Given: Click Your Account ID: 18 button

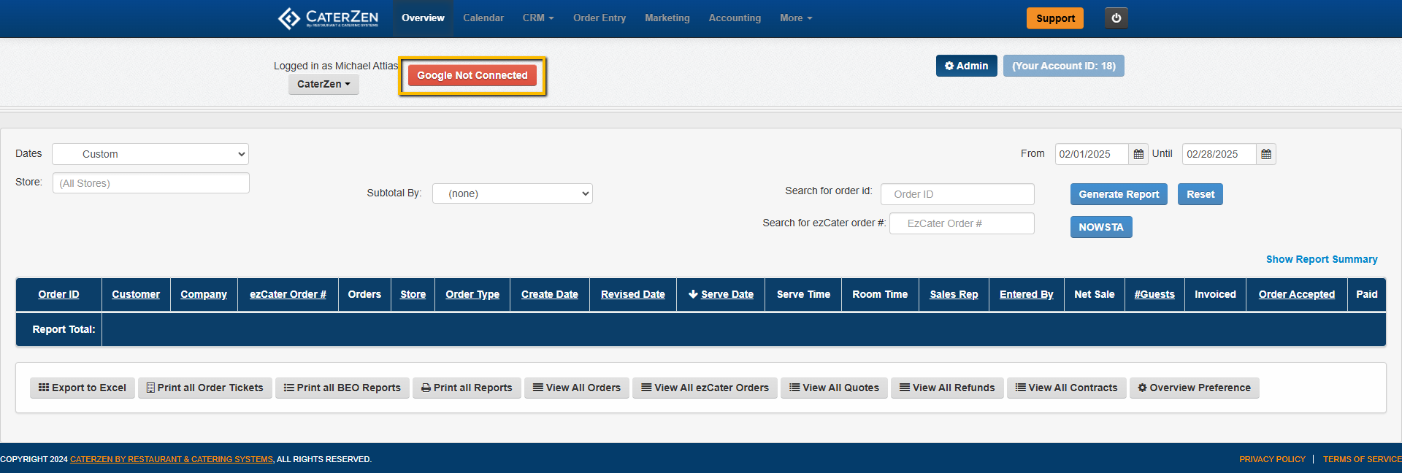Looking at the screenshot, I should coord(1063,66).
